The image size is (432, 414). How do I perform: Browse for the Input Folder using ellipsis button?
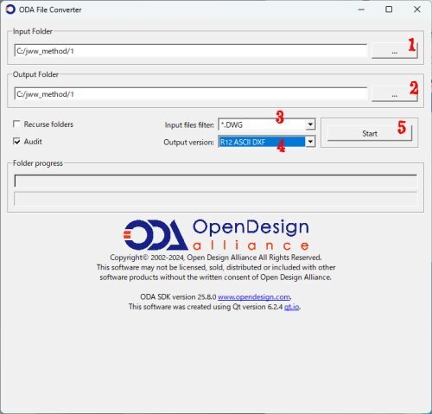click(x=395, y=51)
